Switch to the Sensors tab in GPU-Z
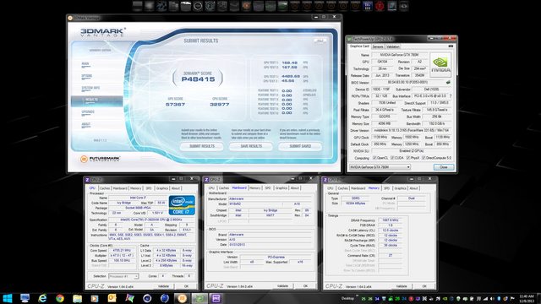 378,46
